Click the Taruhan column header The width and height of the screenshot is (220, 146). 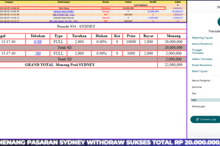(79, 36)
